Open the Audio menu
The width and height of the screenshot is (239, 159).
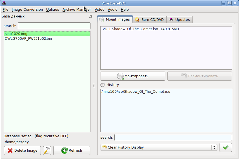(113, 10)
